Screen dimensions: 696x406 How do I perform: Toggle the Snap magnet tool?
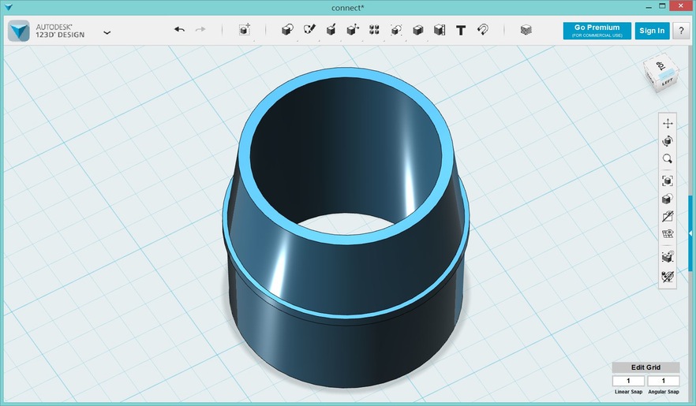click(x=482, y=30)
